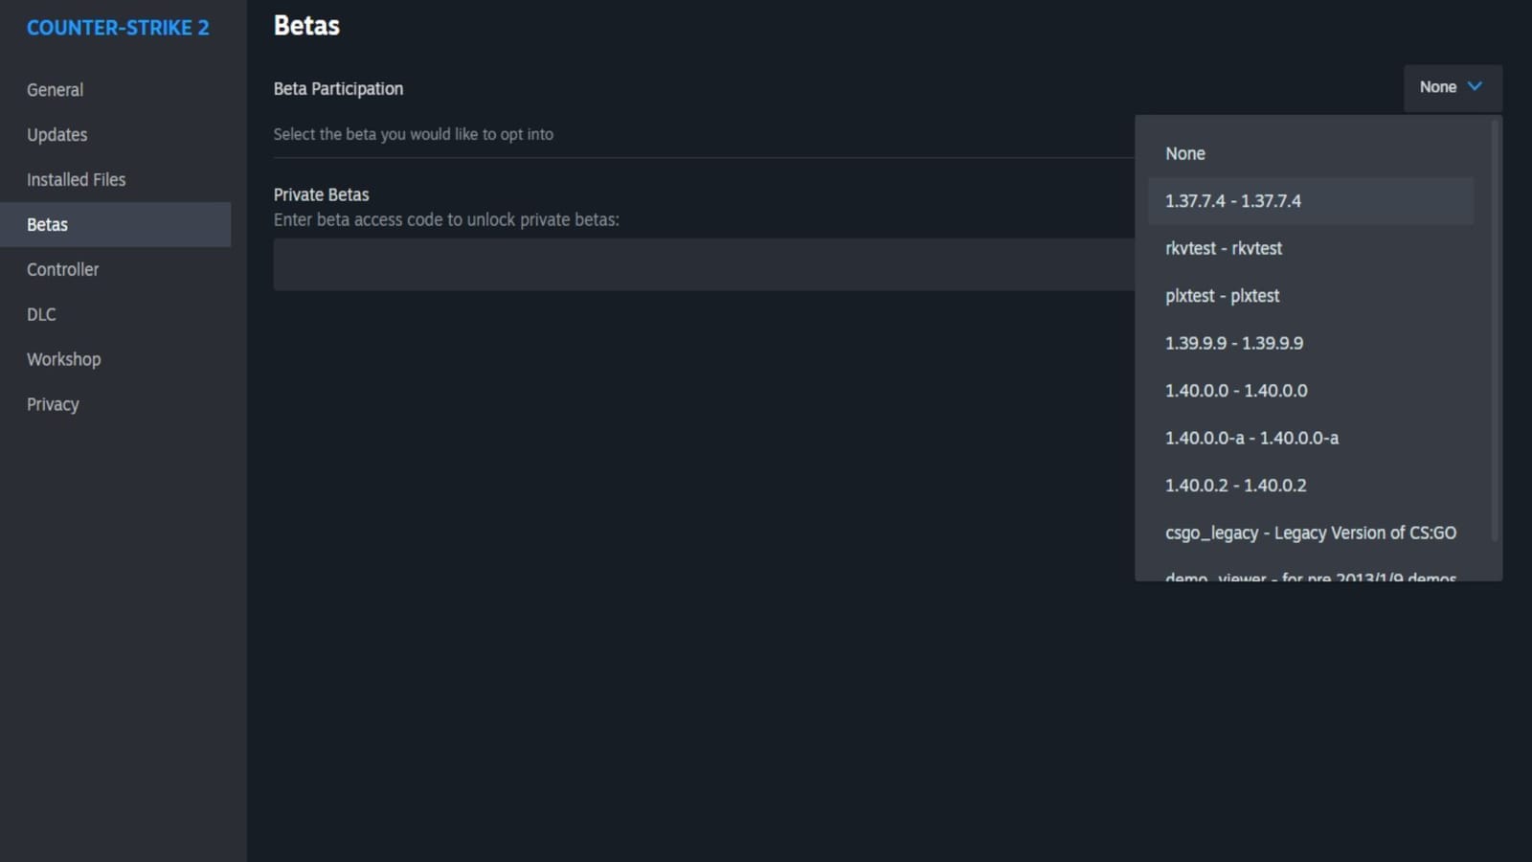The height and width of the screenshot is (862, 1532).
Task: Click the COUNTER-STRIKE 2 title
Action: click(119, 28)
